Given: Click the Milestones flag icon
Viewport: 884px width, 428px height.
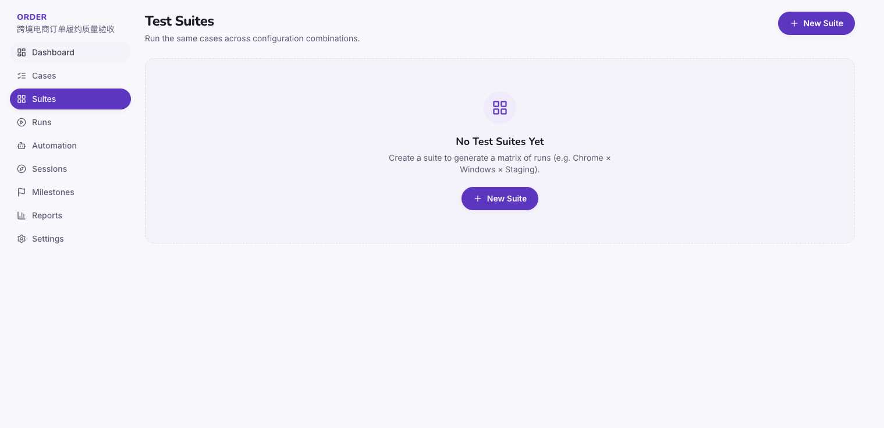Looking at the screenshot, I should (22, 192).
